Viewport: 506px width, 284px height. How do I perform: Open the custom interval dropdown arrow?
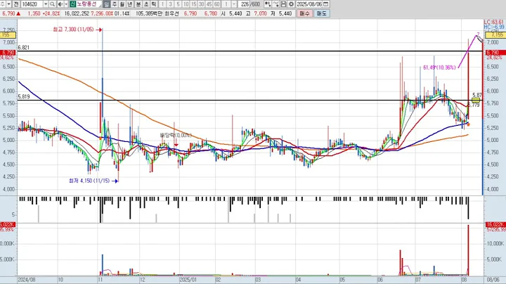(x=234, y=4)
